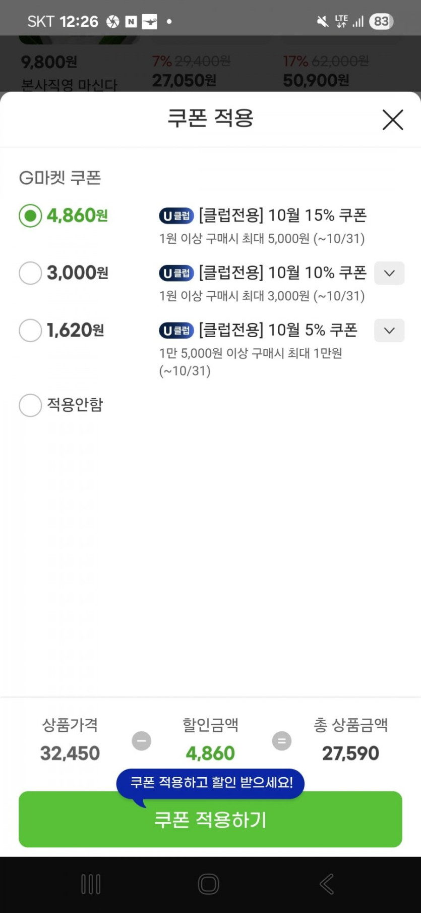Select the 4,860원 15% coupon radio

pos(30,216)
